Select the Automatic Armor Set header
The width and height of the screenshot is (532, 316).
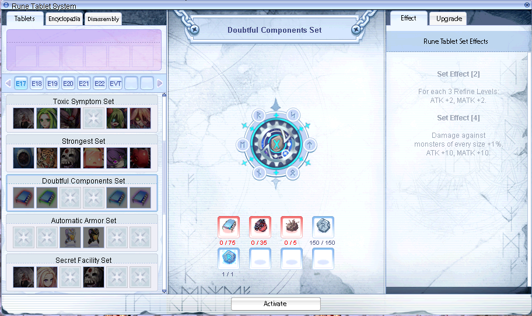pyautogui.click(x=83, y=221)
